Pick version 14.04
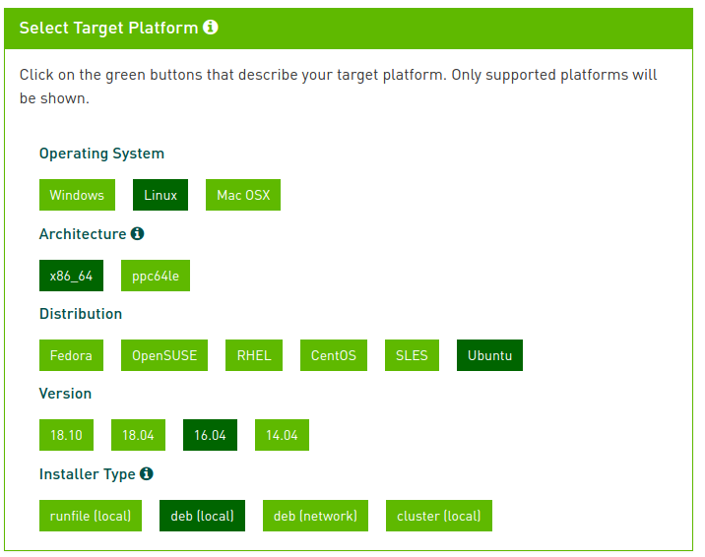 (x=282, y=435)
